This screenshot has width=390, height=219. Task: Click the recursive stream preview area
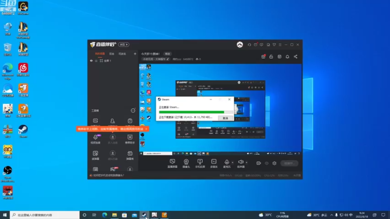click(x=220, y=109)
